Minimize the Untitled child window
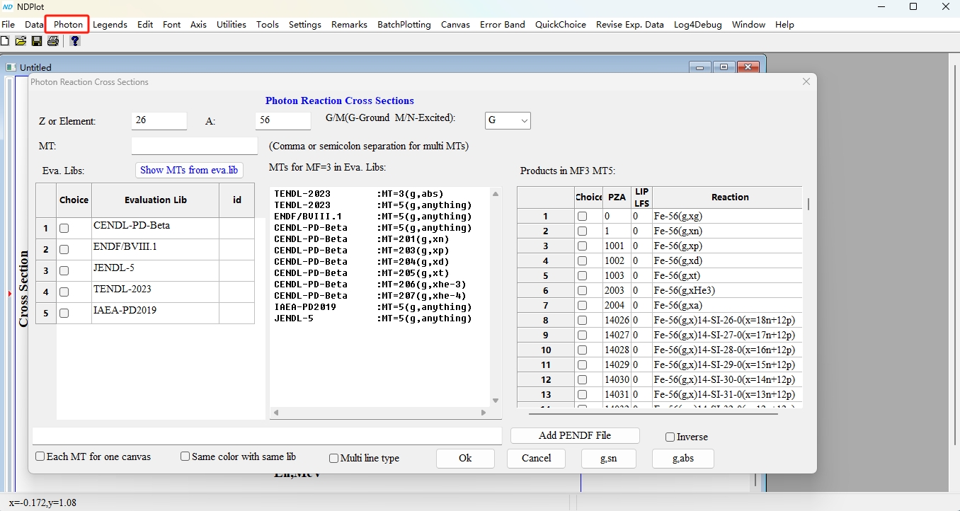 click(700, 67)
